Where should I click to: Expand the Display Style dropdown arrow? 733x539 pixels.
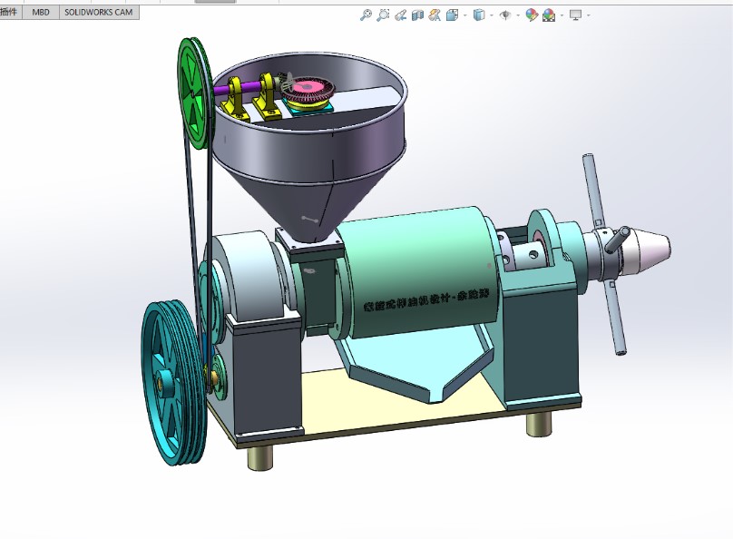pyautogui.click(x=492, y=15)
